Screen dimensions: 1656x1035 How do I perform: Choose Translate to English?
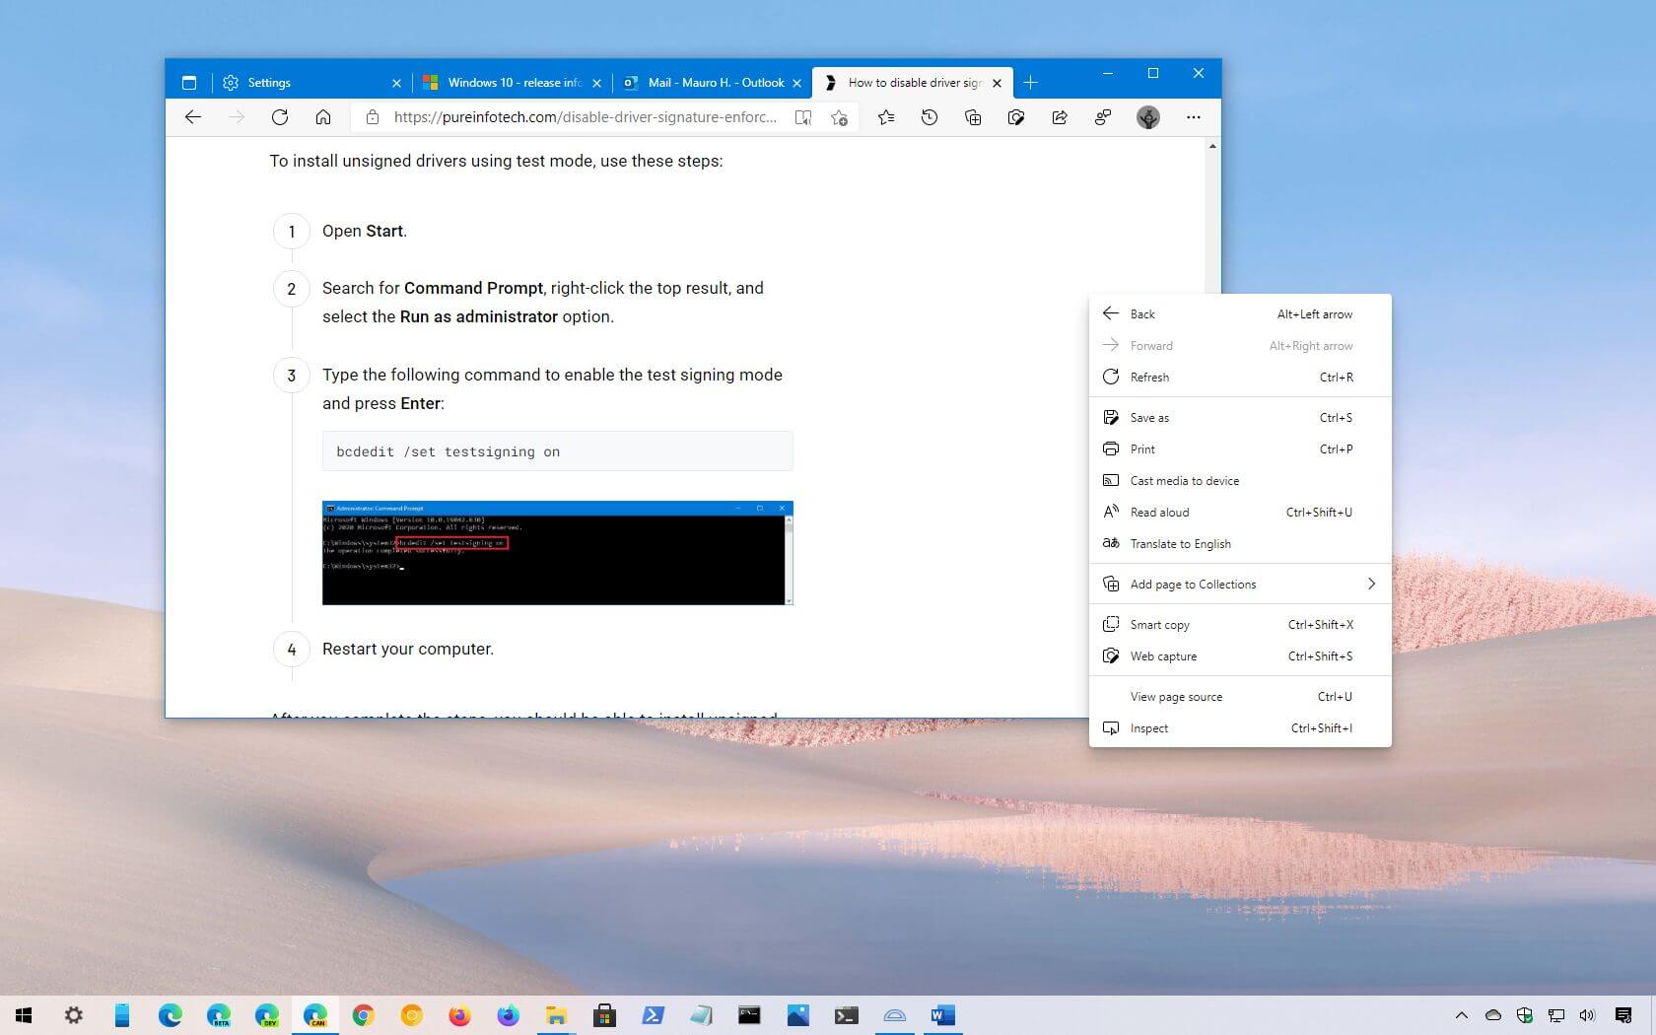tap(1180, 543)
